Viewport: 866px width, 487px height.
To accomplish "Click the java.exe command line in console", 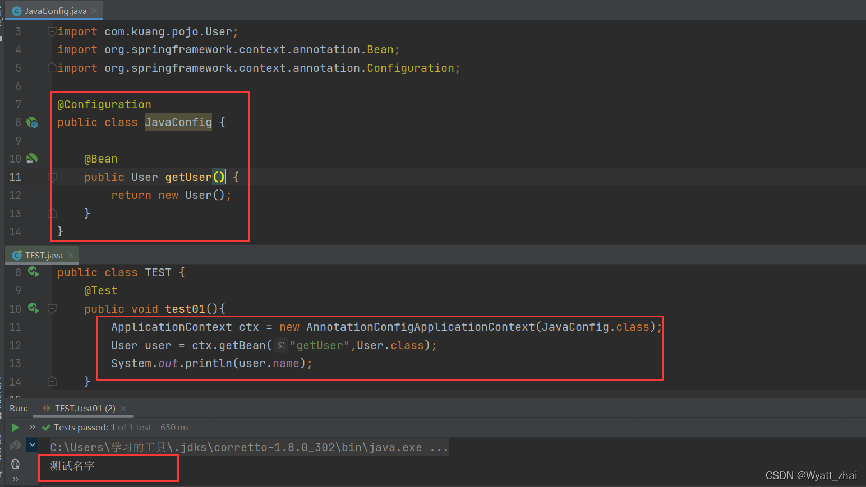I will pos(249,447).
